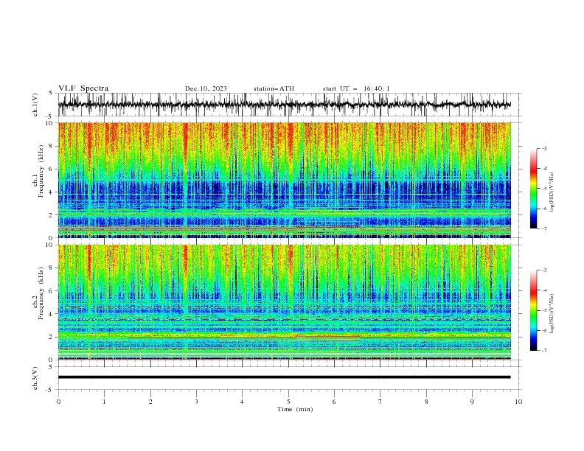Click time axis tick label '10'
The image size is (584, 451).
(x=518, y=402)
